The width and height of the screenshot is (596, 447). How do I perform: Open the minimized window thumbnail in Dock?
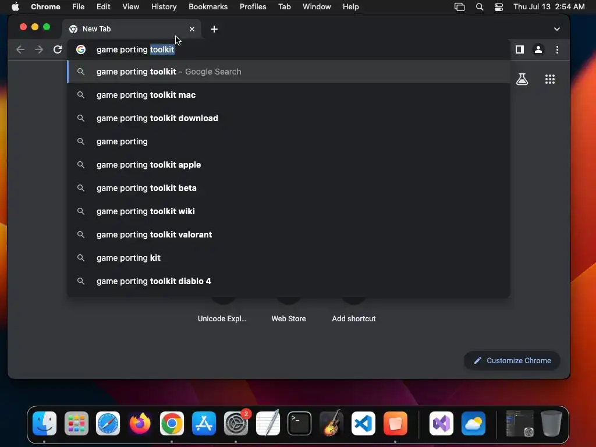(x=520, y=424)
